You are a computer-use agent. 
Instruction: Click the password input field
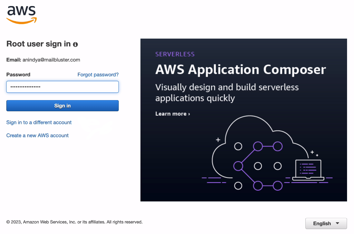click(x=63, y=87)
